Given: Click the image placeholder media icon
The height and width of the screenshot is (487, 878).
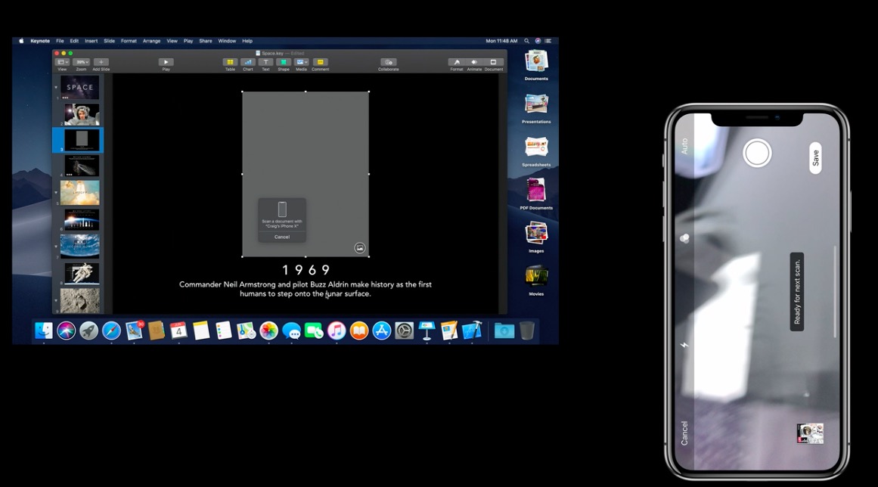Looking at the screenshot, I should pos(360,248).
